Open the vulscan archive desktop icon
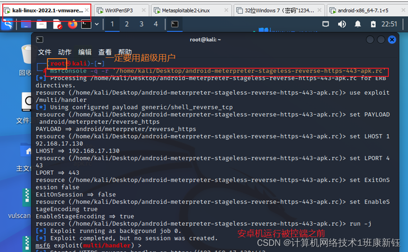This screenshot has width=408, height=252. (x=26, y=197)
